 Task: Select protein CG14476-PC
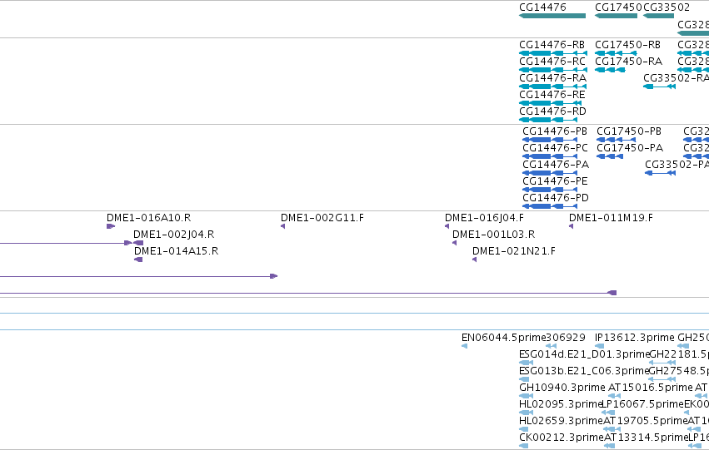[x=555, y=148]
